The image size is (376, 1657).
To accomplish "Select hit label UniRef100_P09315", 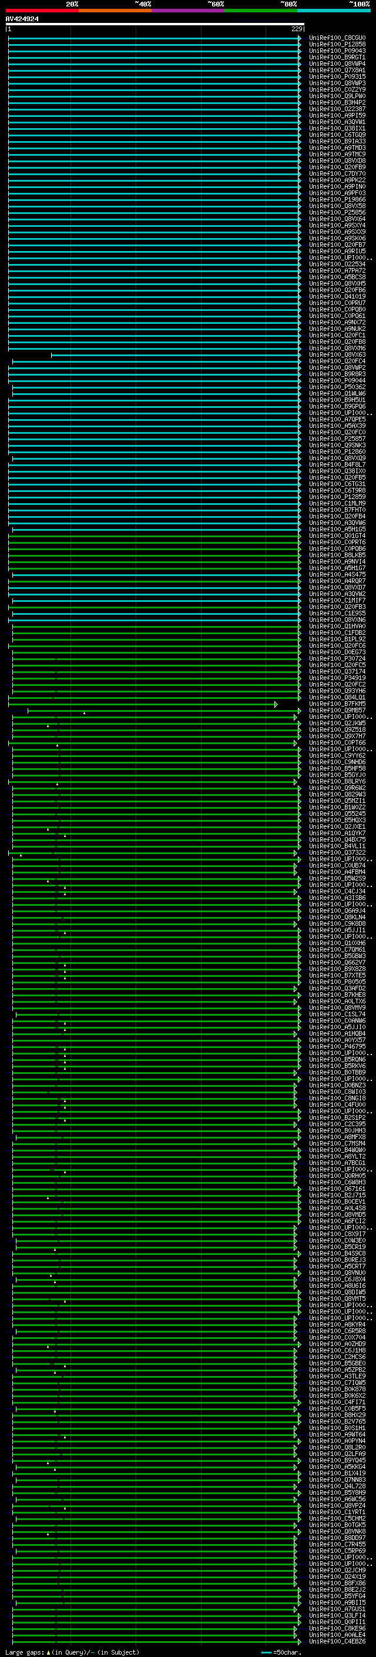I will pyautogui.click(x=337, y=76).
